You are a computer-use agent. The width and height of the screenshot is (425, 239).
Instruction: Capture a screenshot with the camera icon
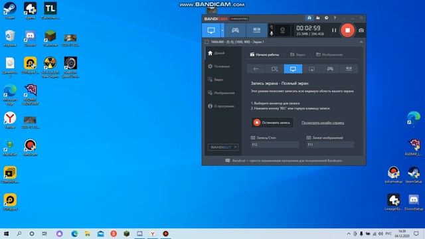point(361,31)
